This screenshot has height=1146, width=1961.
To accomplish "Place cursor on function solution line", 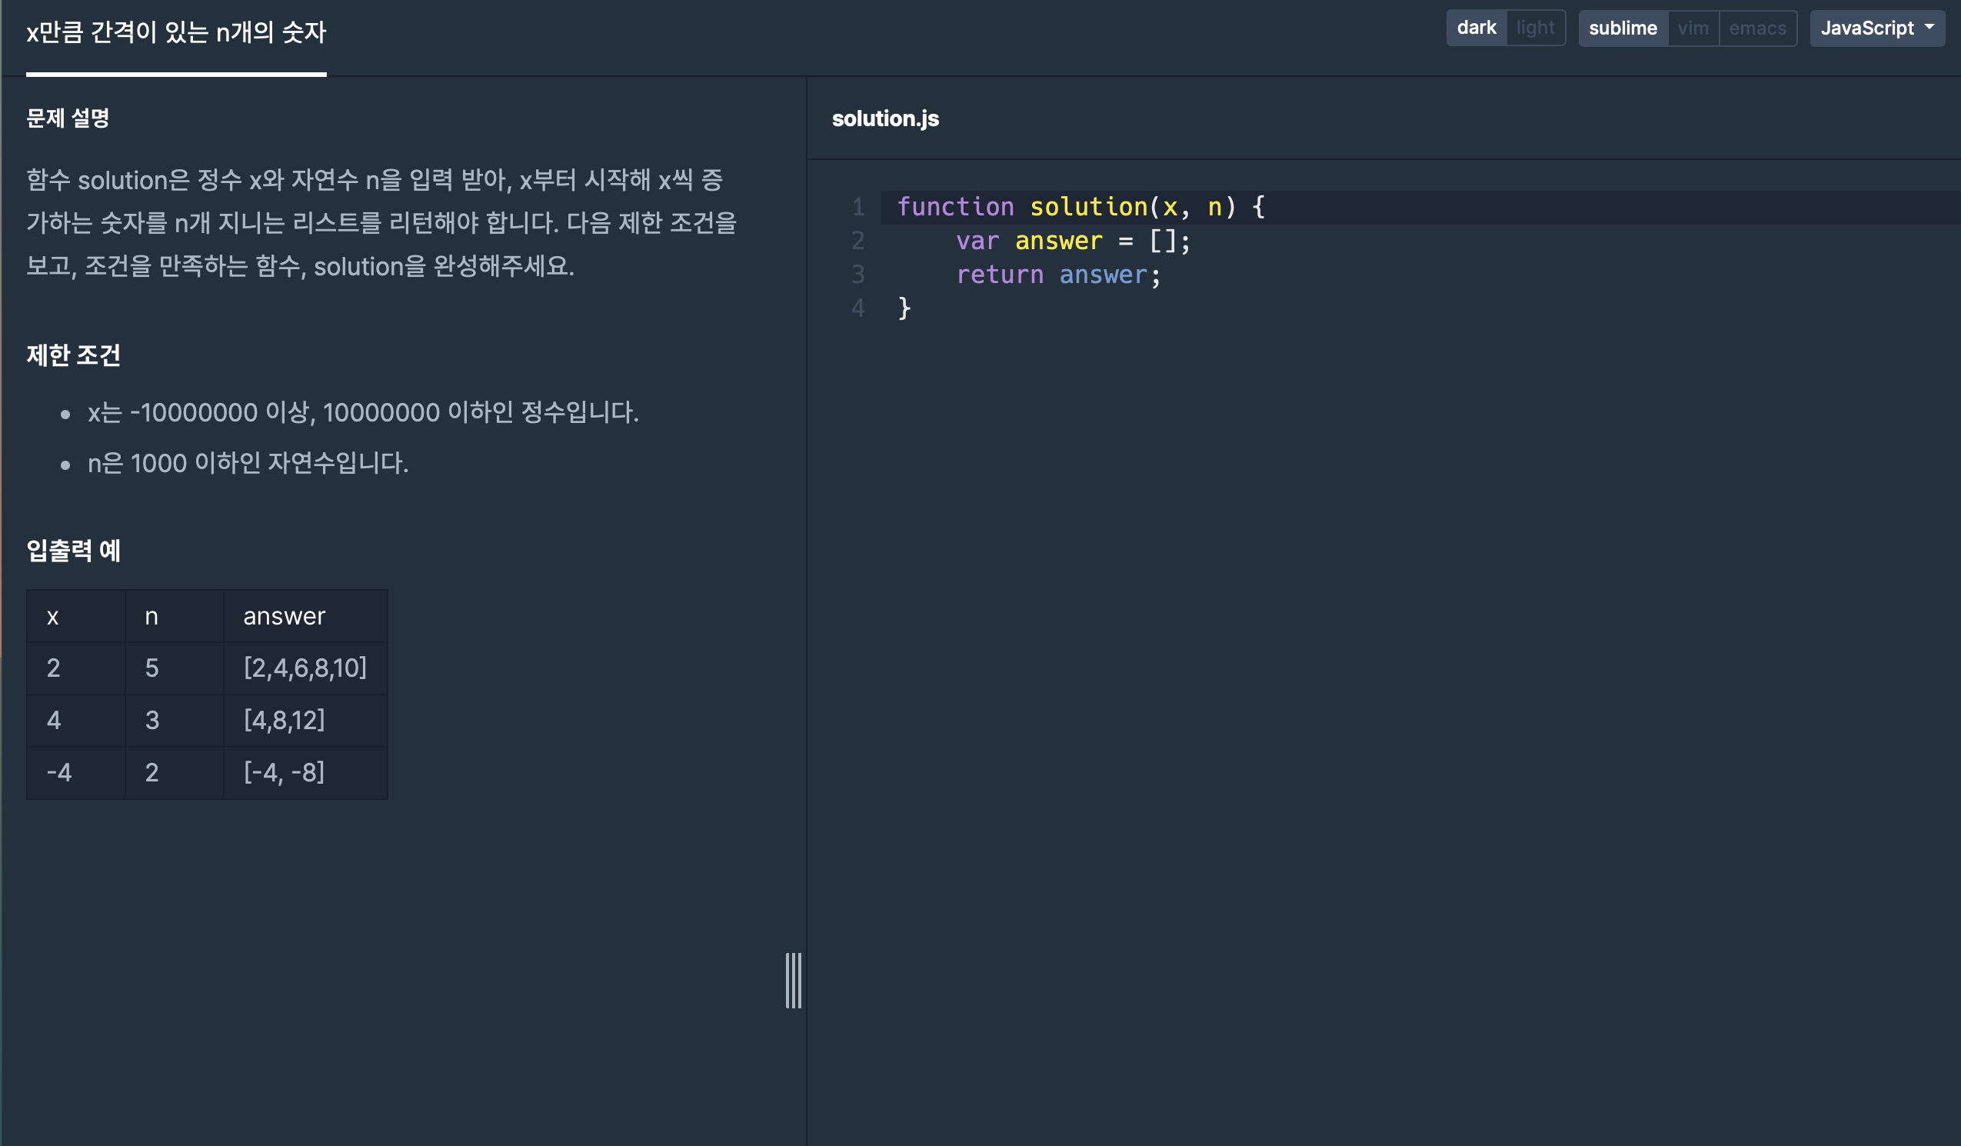I will pyautogui.click(x=1080, y=207).
